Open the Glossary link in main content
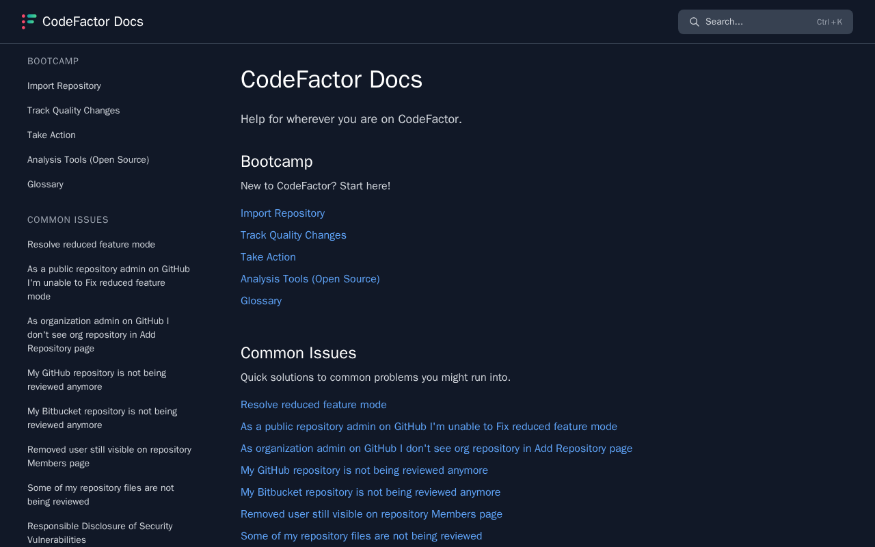 261,301
